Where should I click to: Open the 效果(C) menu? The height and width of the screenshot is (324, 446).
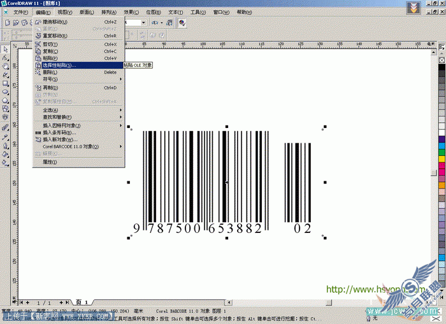131,12
